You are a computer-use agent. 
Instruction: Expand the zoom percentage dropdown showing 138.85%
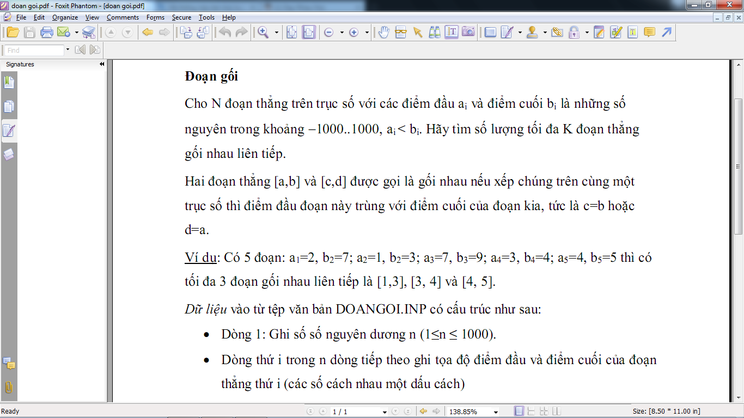coord(495,412)
